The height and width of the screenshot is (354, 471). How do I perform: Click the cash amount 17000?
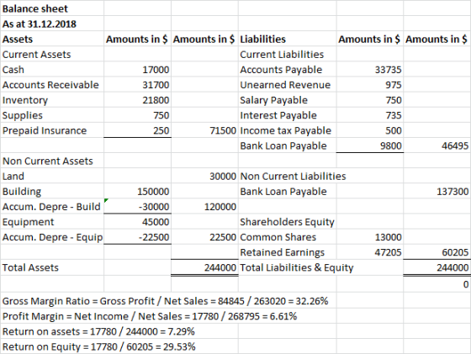click(138, 69)
